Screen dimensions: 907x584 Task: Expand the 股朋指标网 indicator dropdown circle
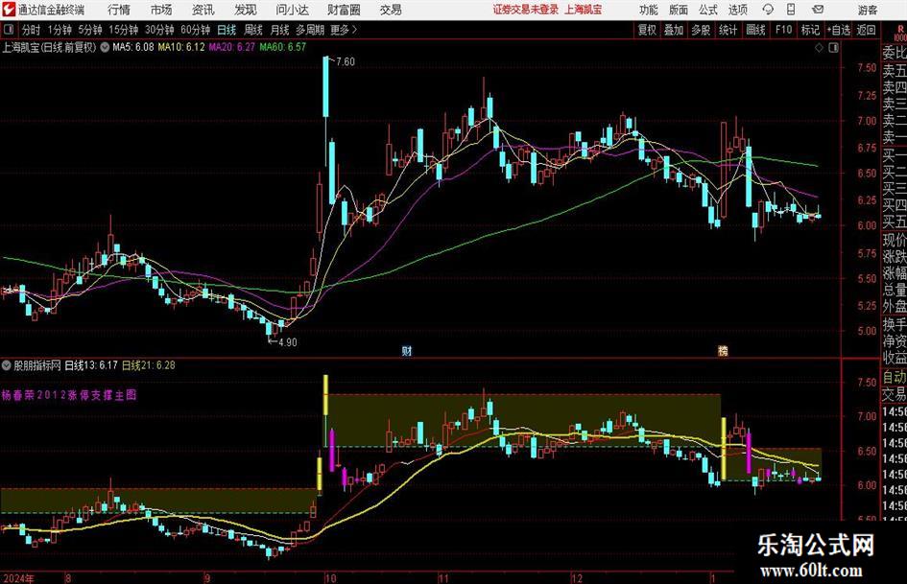coord(7,365)
